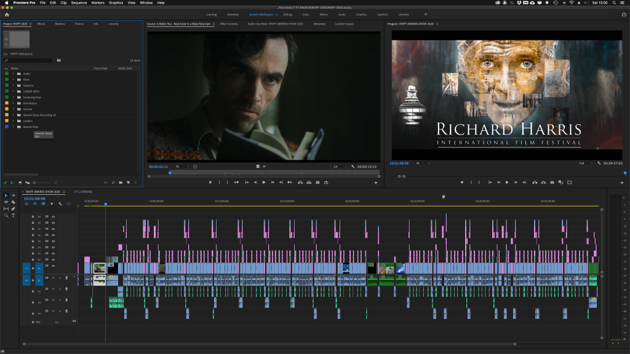Click New Bin icon in Project panel

121,183
